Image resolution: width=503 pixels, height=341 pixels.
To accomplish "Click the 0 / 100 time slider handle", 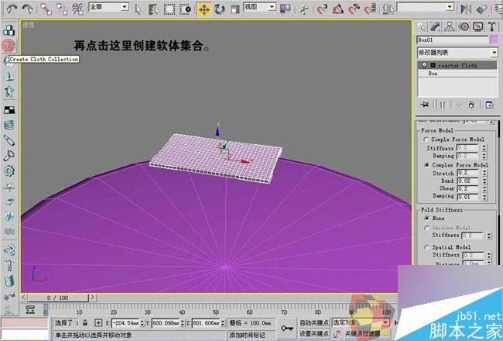I will (57, 298).
